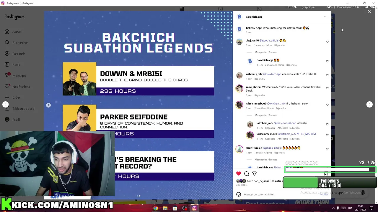
Task: Like the witchers_mtv rit brabi reply
Action: click(x=327, y=124)
